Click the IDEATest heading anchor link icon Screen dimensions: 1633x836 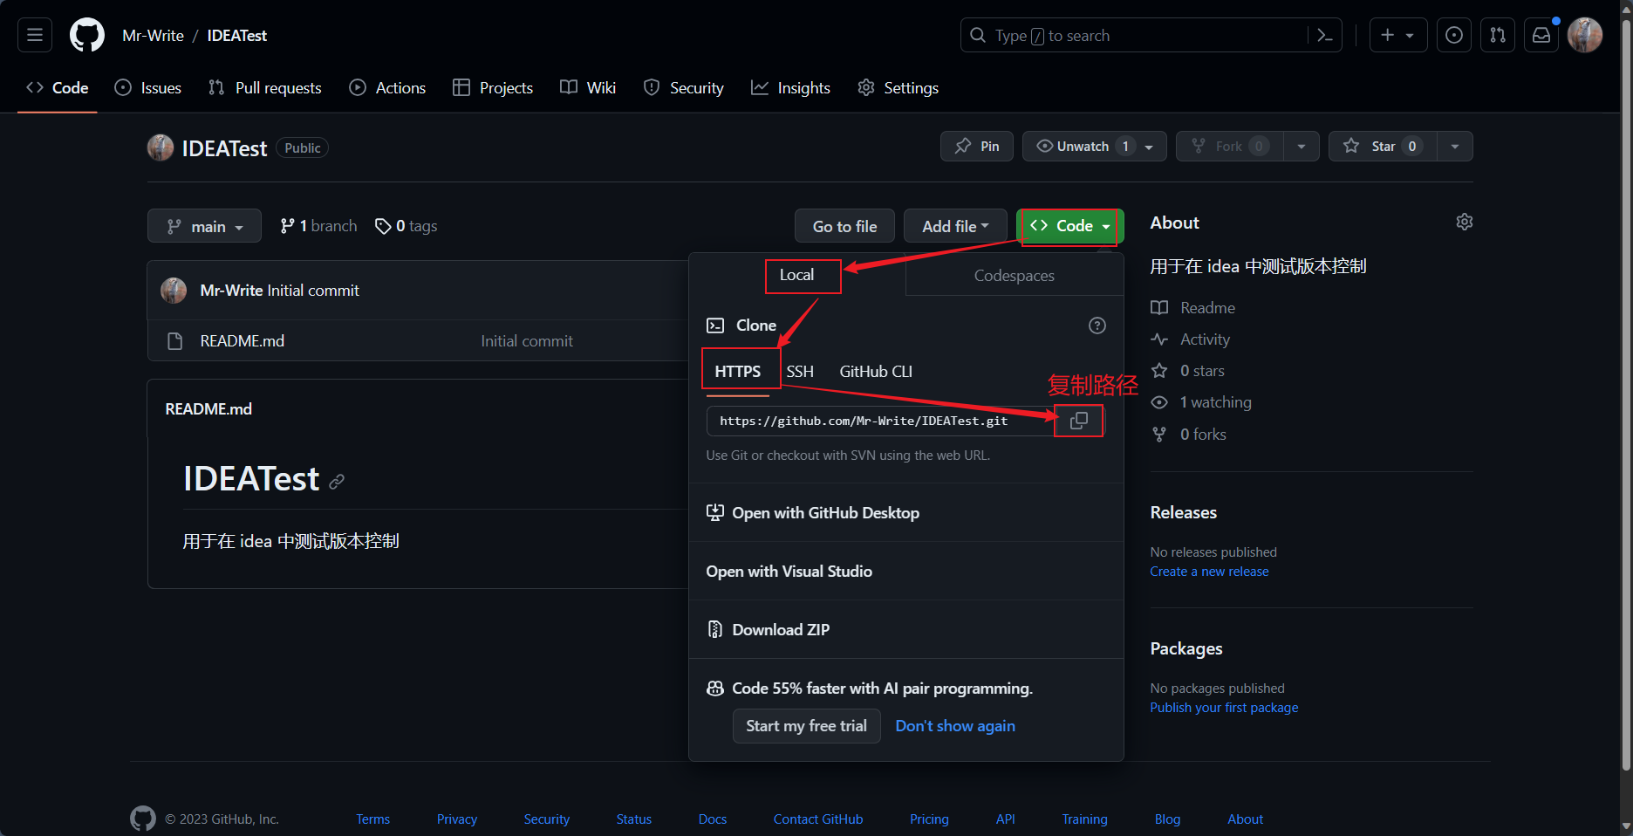(337, 481)
